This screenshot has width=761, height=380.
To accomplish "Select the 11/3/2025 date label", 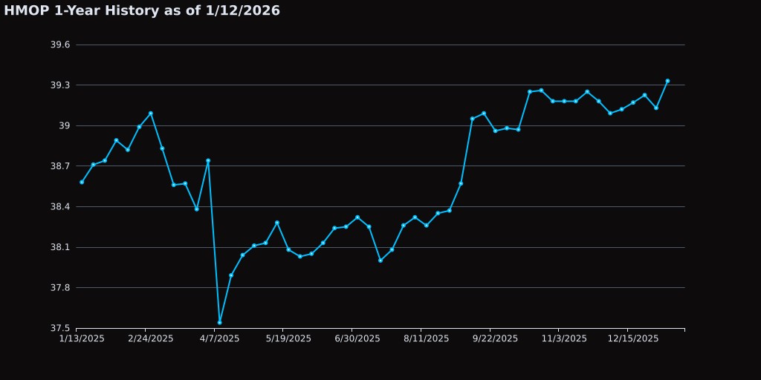I will [564, 338].
